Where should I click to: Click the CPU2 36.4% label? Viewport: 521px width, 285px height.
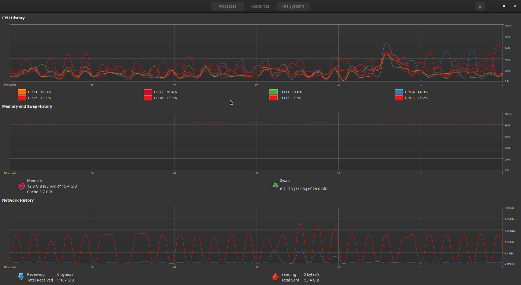[x=165, y=92]
